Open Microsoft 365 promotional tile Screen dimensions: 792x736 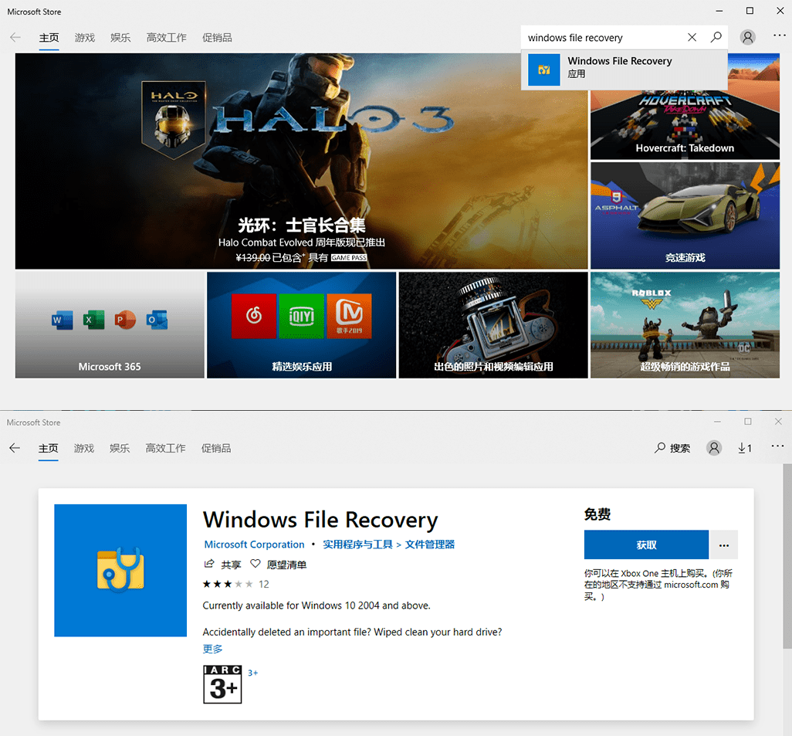(110, 325)
